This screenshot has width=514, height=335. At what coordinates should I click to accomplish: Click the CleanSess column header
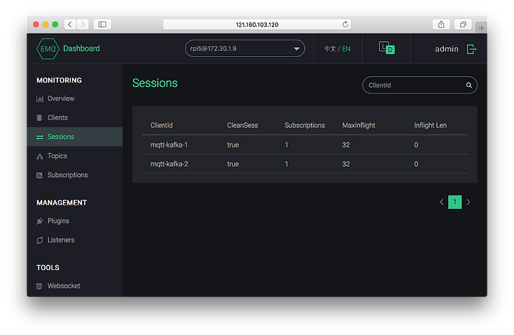(x=242, y=125)
